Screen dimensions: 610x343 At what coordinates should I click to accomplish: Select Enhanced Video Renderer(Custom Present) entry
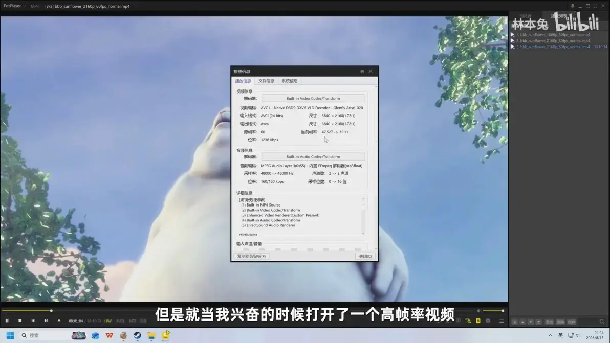(x=280, y=215)
